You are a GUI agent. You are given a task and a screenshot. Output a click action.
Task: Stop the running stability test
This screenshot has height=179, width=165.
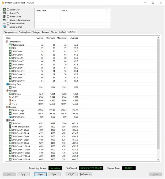23,174
